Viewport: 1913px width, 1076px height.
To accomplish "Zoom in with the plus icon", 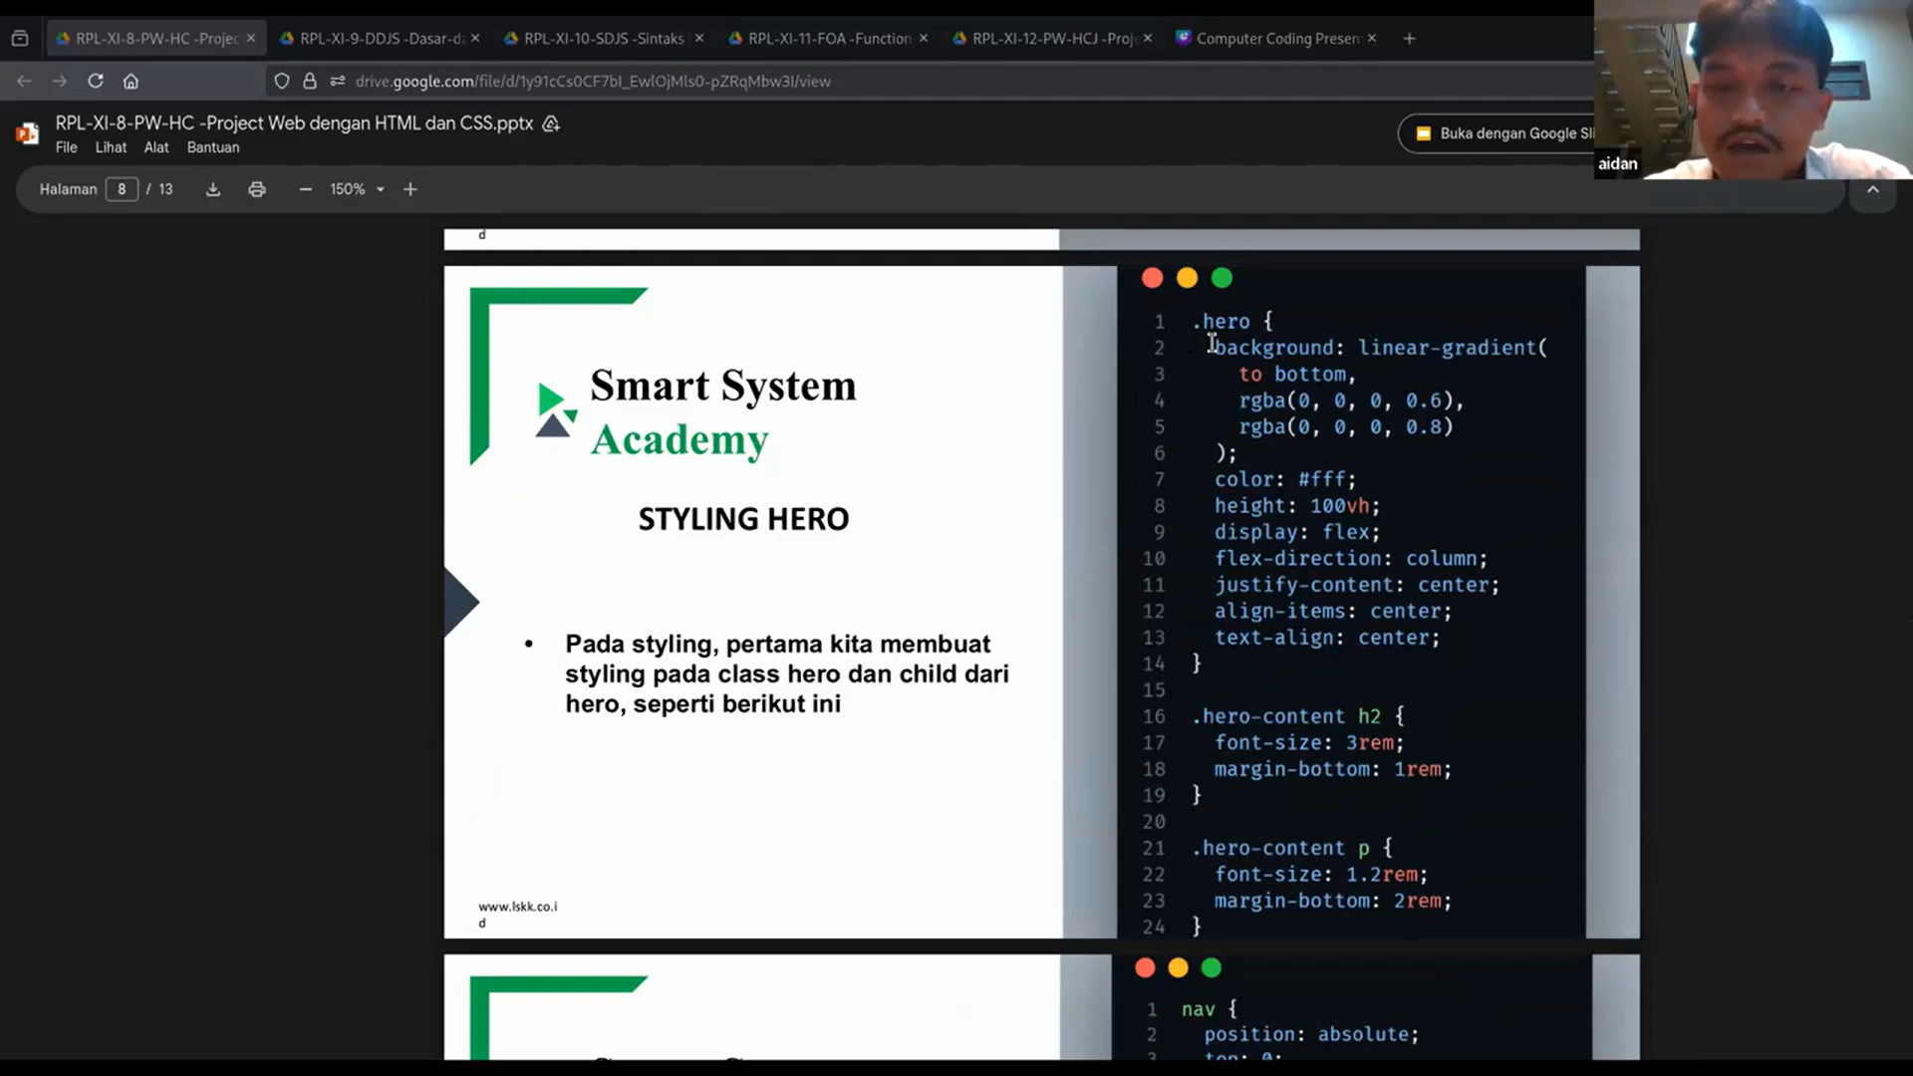I will tap(410, 189).
